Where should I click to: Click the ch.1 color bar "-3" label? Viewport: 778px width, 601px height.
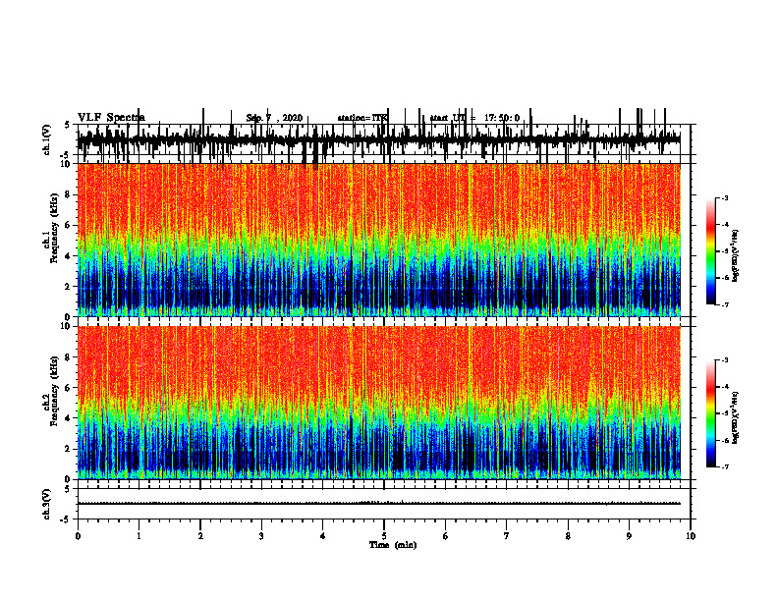[x=725, y=197]
